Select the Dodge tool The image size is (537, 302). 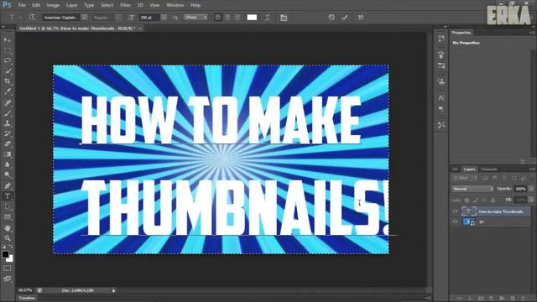[8, 175]
